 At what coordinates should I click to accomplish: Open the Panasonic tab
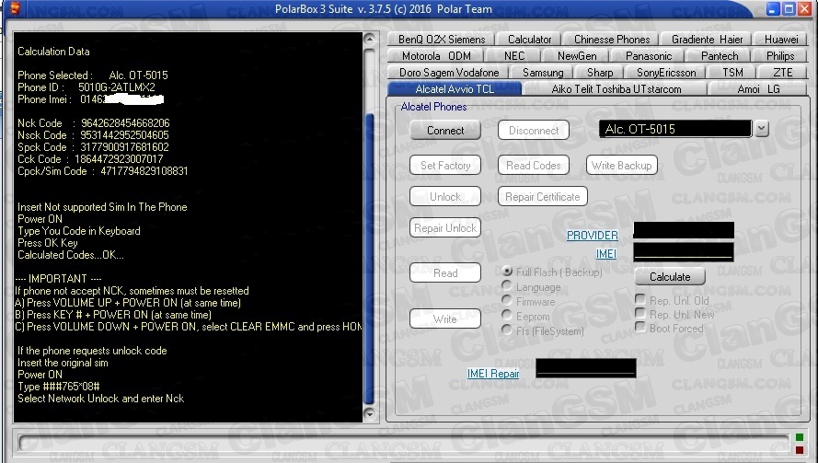pos(649,56)
